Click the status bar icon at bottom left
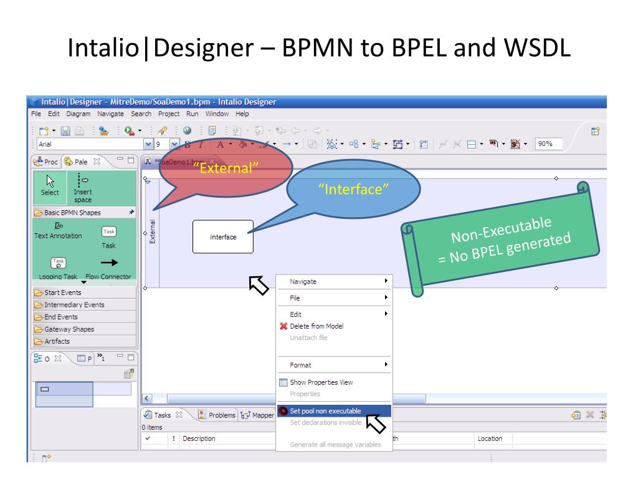The height and width of the screenshot is (479, 638). coord(46,458)
